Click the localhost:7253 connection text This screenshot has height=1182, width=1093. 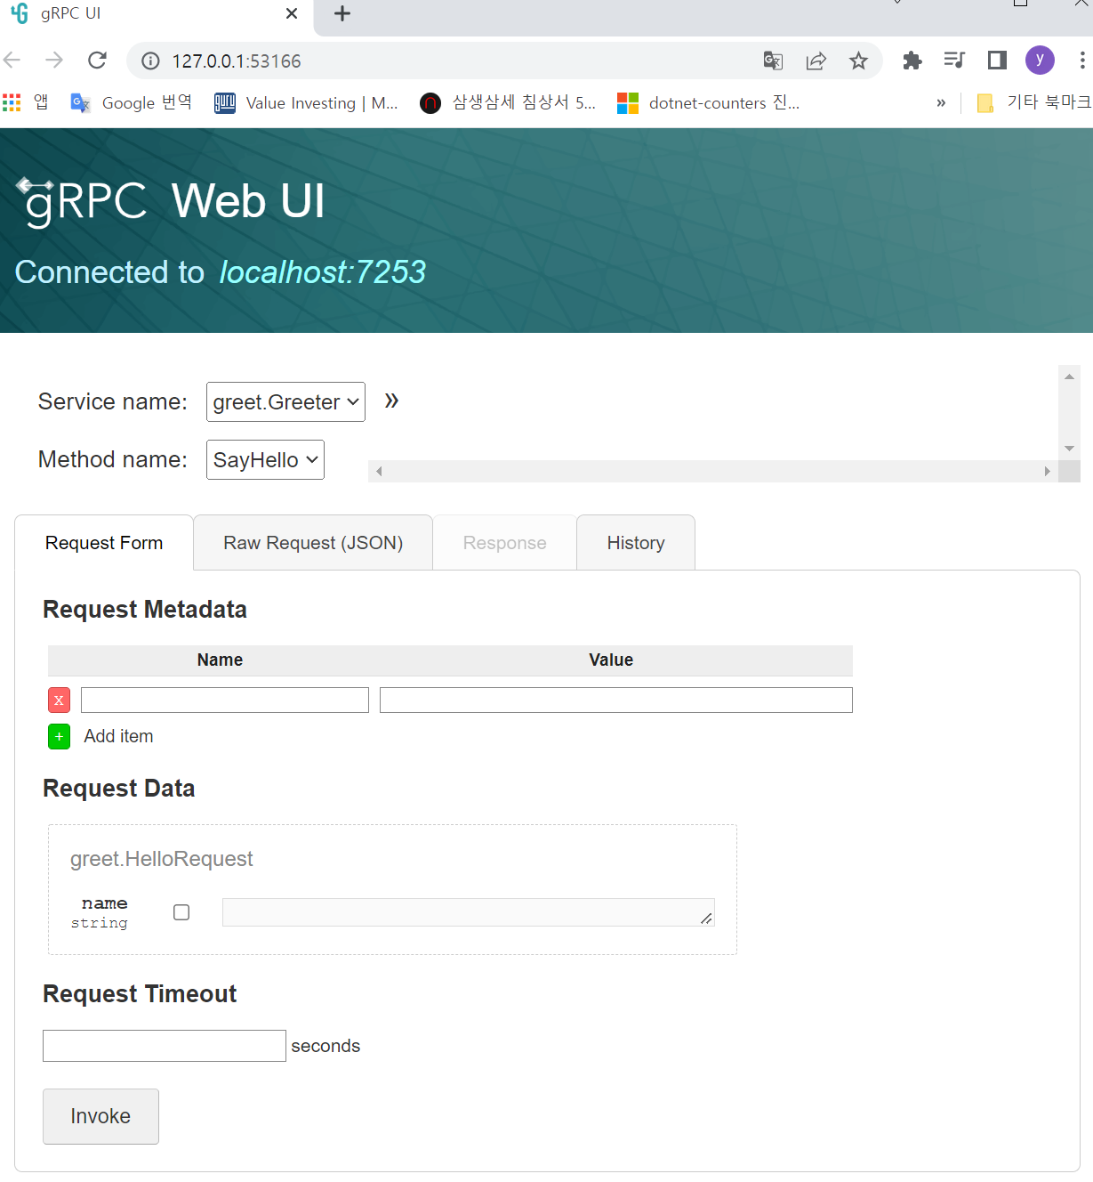[323, 272]
